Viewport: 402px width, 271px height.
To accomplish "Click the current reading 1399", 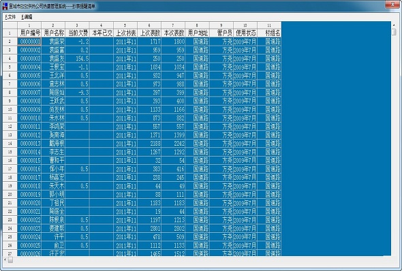I will [x=173, y=135].
